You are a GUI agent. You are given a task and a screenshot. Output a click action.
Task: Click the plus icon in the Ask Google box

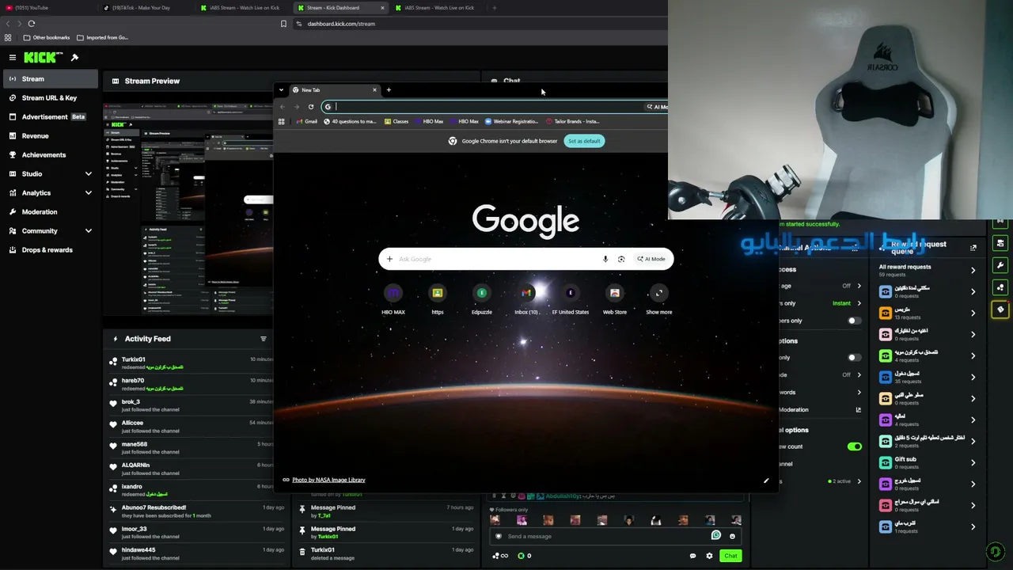click(x=389, y=259)
